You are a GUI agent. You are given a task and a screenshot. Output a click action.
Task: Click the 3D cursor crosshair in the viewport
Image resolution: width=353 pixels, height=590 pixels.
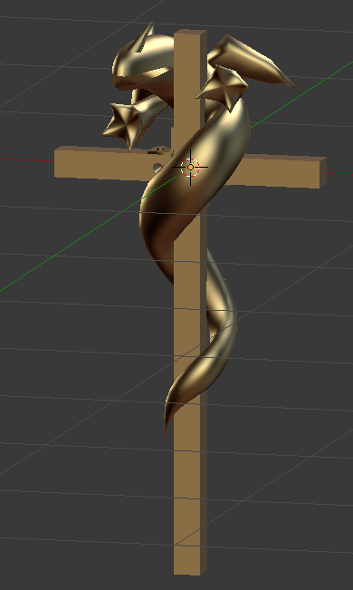click(x=190, y=168)
